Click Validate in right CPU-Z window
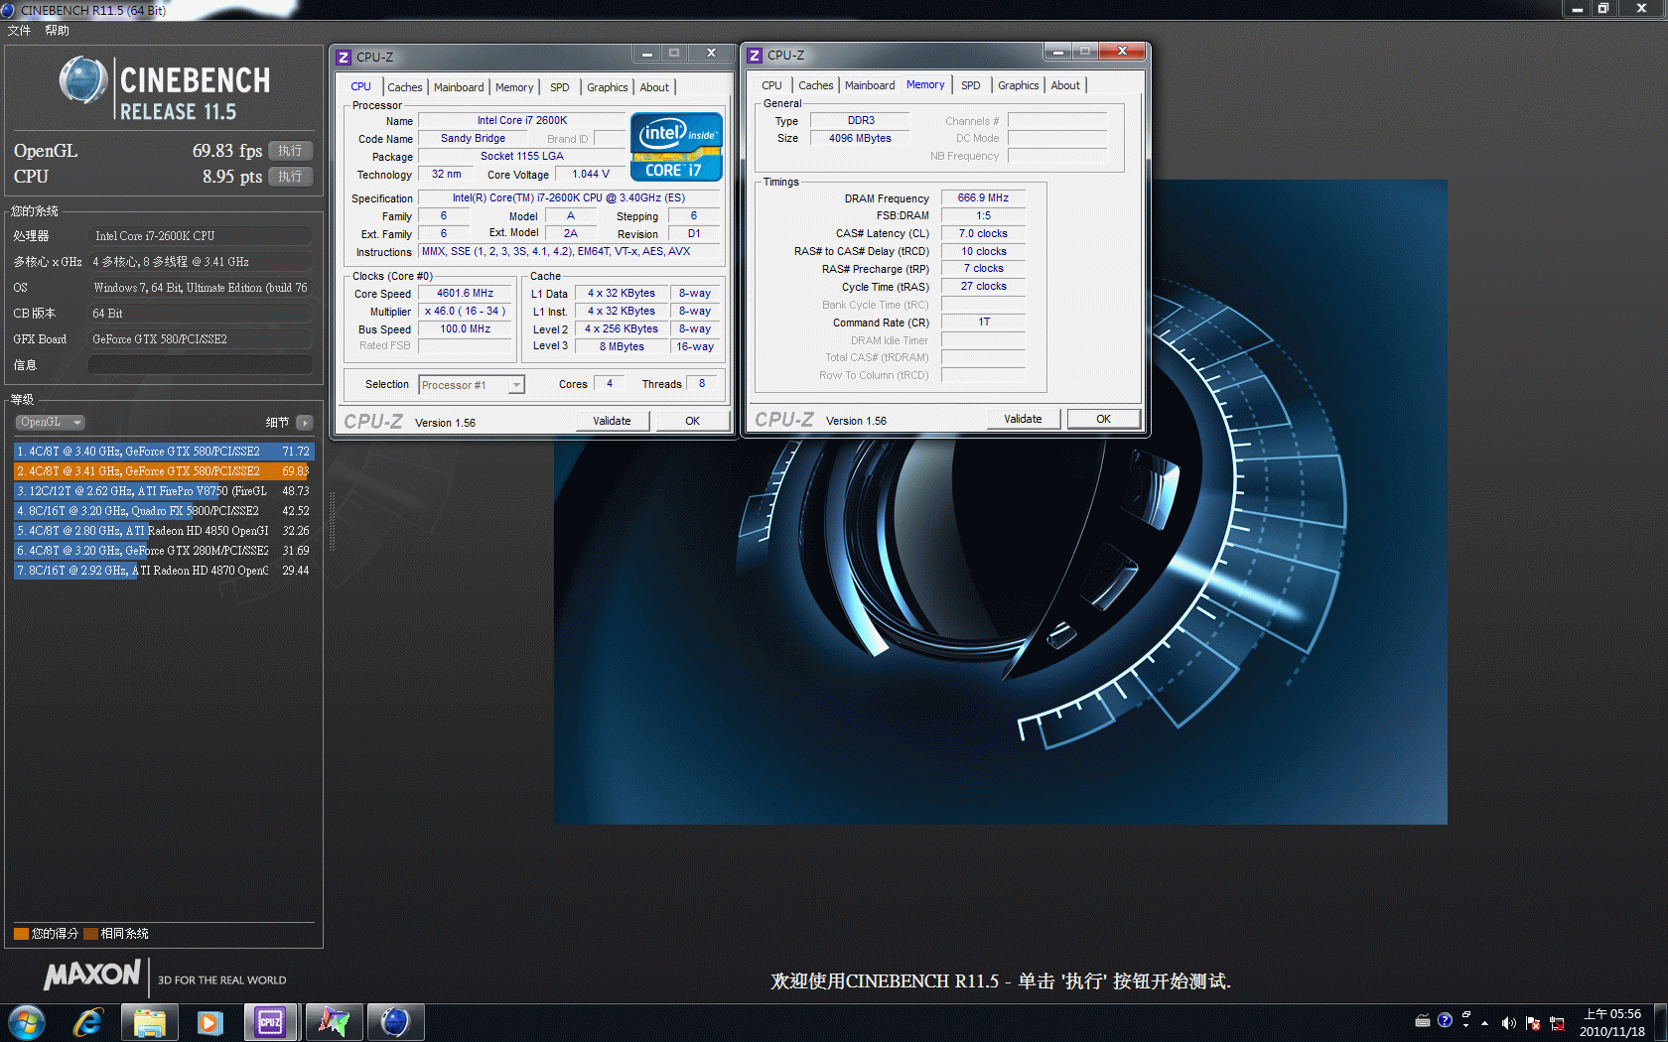The width and height of the screenshot is (1668, 1042). [1023, 419]
